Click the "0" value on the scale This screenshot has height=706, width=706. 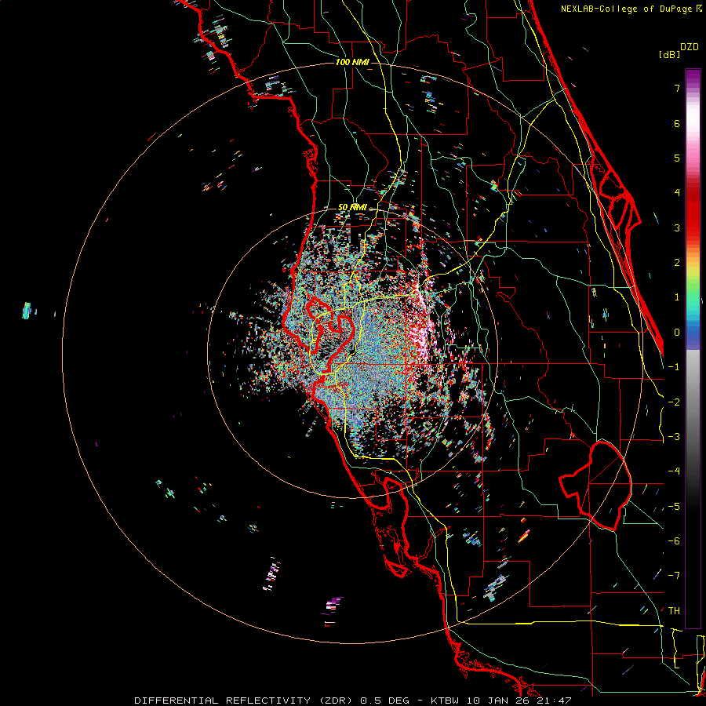coord(677,333)
